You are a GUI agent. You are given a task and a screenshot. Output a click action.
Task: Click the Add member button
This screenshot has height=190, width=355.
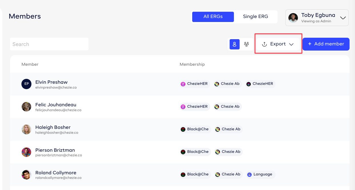click(326, 44)
